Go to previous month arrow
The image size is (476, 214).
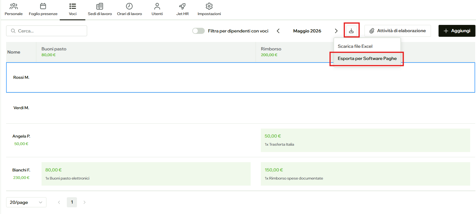(278, 31)
